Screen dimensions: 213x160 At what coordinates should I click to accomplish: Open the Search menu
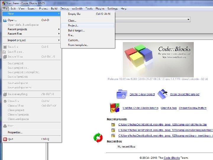pos(32,9)
